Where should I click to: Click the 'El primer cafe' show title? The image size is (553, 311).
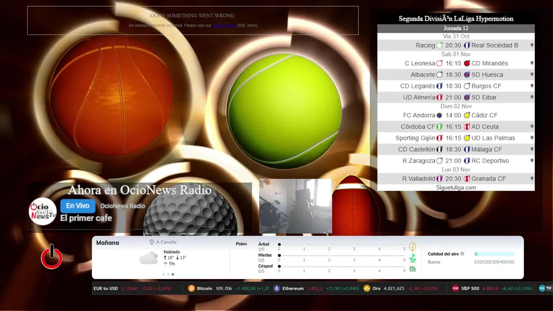coord(86,218)
